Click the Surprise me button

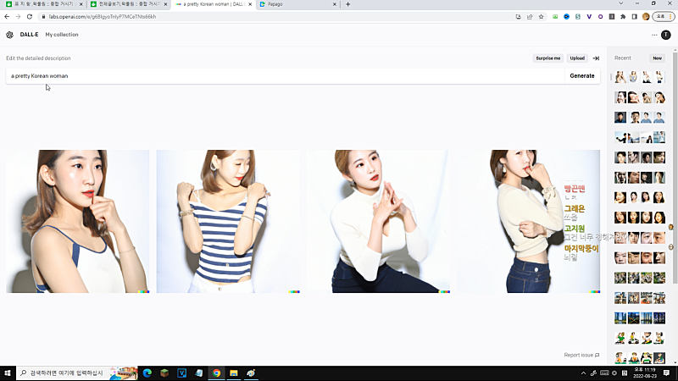click(547, 58)
